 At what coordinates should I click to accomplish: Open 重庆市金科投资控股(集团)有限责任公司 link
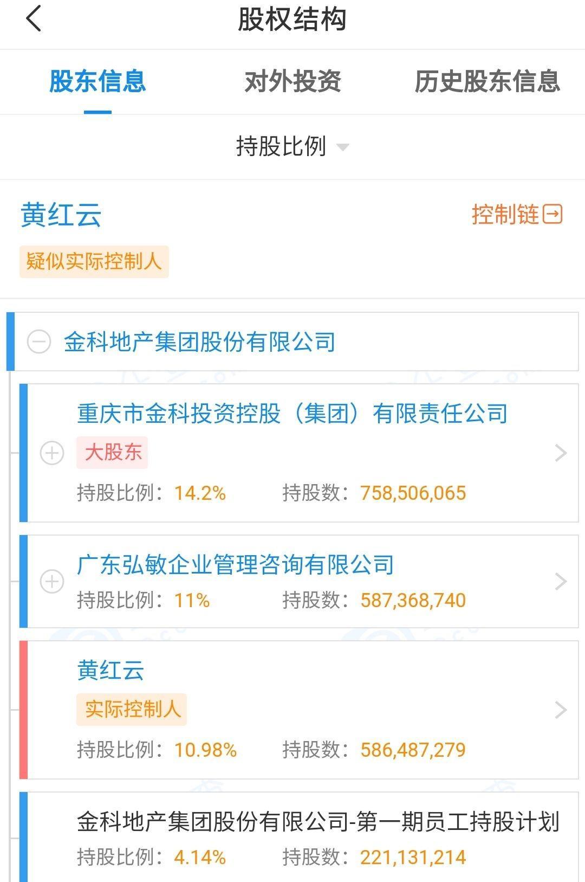292,414
